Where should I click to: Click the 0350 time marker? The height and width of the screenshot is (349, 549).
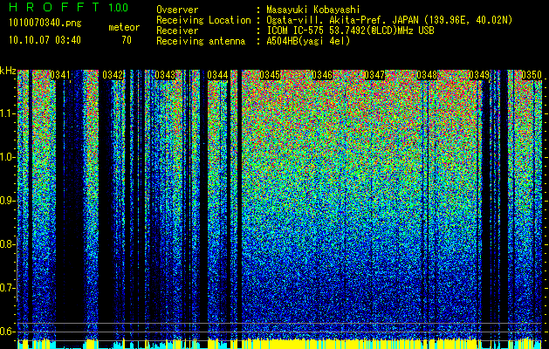[x=532, y=75]
